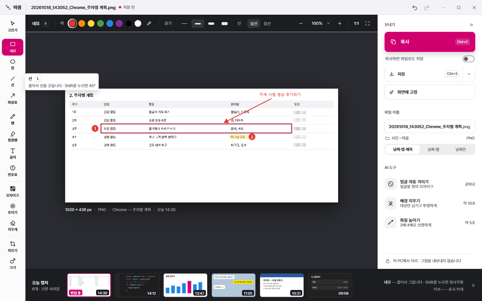Select the 형광펜 highlighter tool
482x301 pixels.
click(x=13, y=136)
